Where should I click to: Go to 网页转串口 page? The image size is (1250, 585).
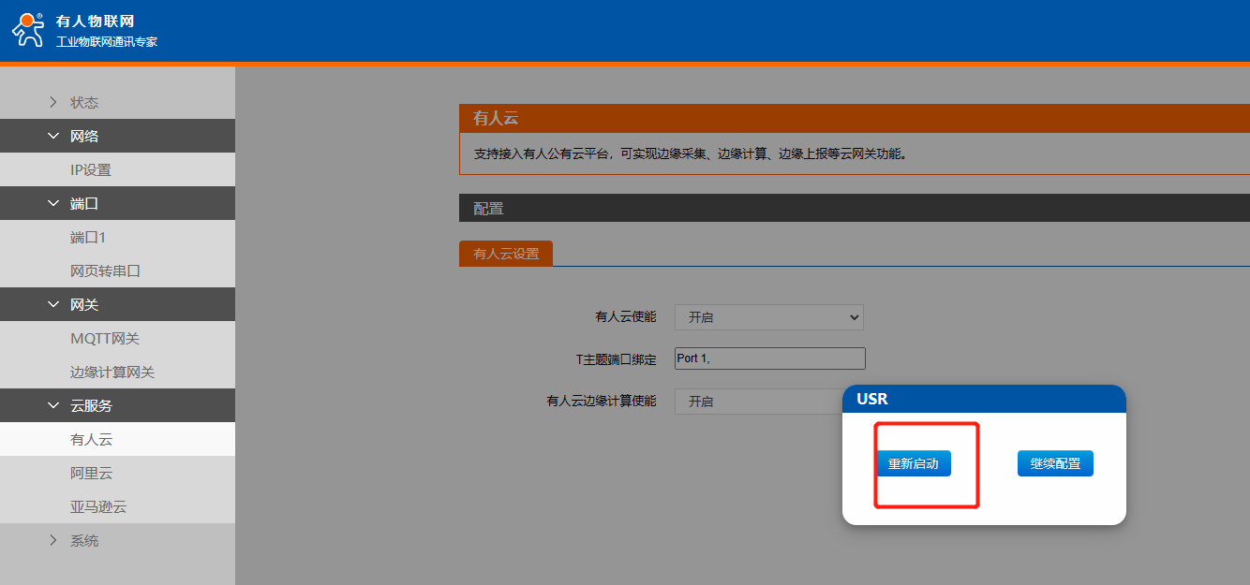(x=105, y=271)
